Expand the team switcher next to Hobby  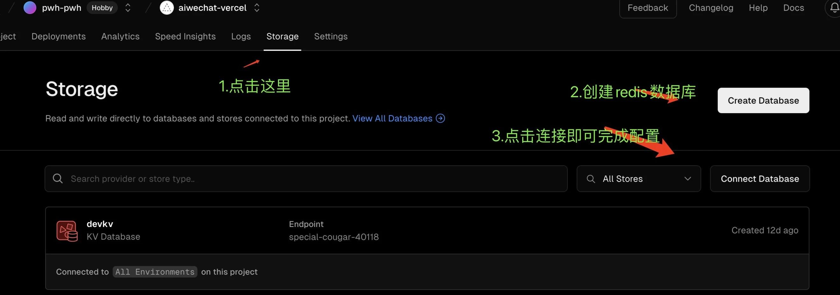[x=128, y=8]
